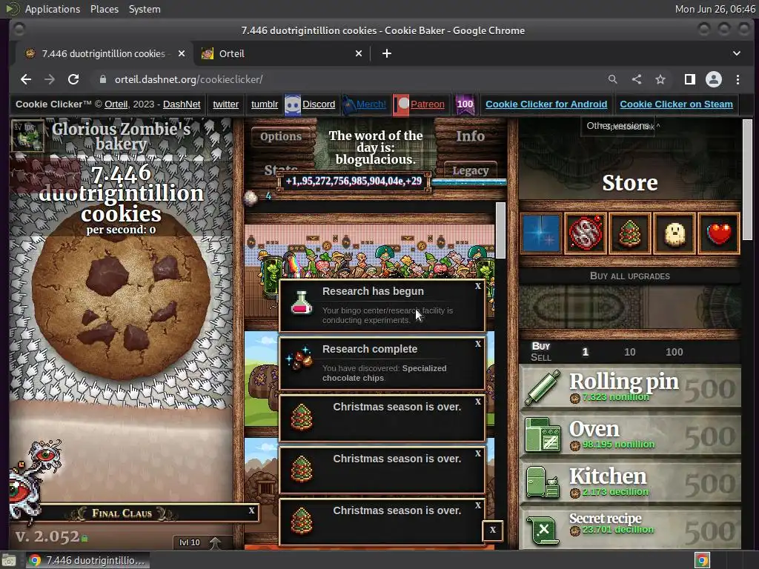Click the sugar lump icon
The image size is (759, 569).
point(251,198)
